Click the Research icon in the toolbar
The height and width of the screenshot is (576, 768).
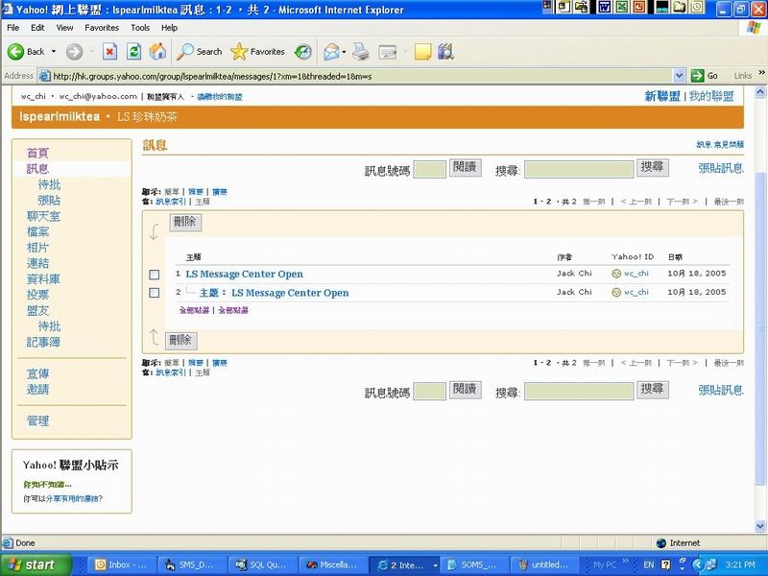coord(445,52)
